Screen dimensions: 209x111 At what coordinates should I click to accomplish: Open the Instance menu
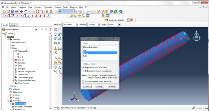(38, 7)
